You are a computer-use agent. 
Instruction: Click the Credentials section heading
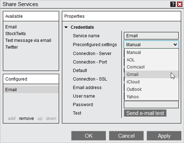[82, 27]
